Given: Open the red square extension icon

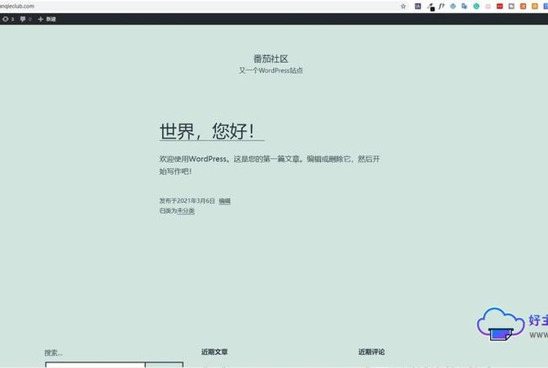Looking at the screenshot, I should click(x=499, y=6).
